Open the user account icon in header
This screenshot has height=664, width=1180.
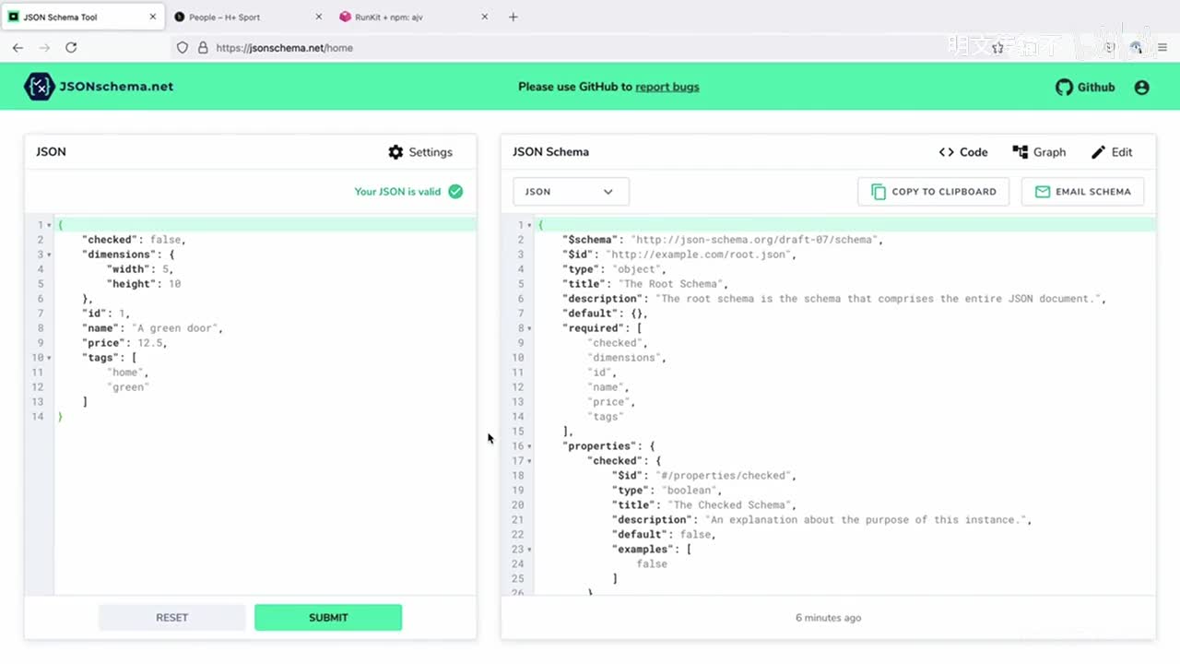click(x=1142, y=88)
